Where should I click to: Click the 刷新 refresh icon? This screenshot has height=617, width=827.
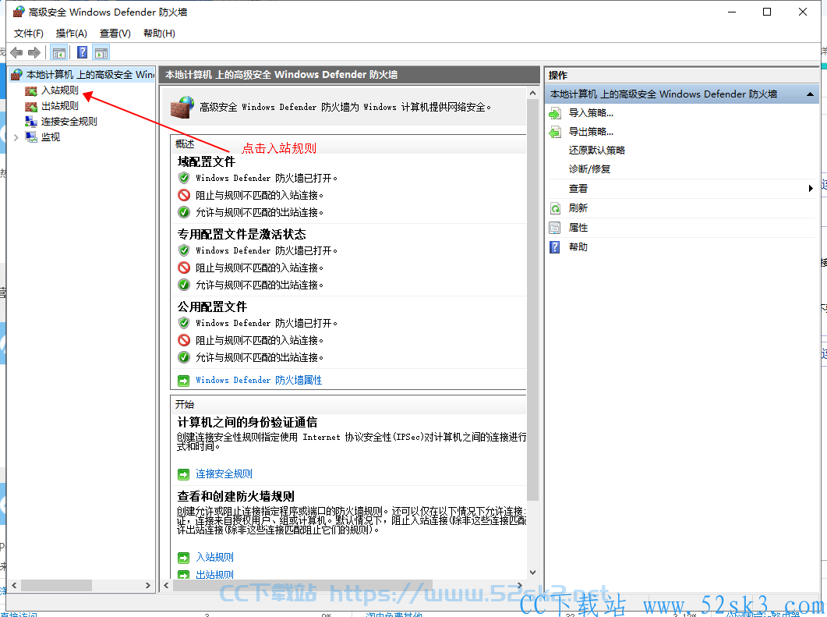pos(555,208)
